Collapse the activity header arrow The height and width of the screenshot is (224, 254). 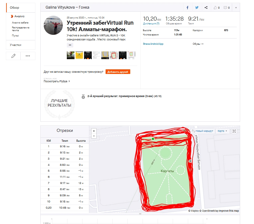pyautogui.click(x=236, y=7)
